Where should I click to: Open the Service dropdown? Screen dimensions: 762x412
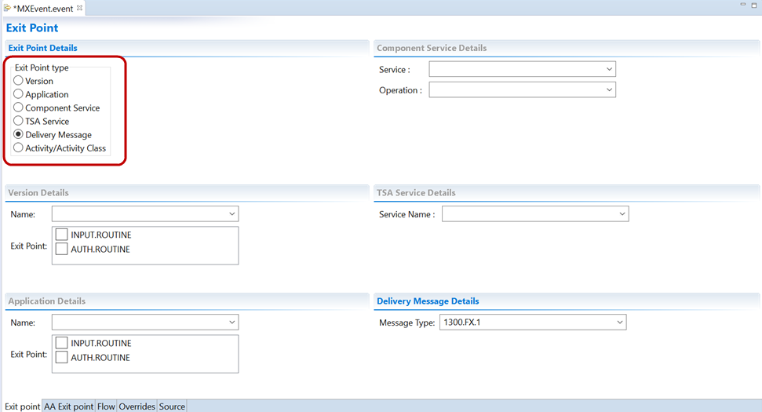point(522,70)
